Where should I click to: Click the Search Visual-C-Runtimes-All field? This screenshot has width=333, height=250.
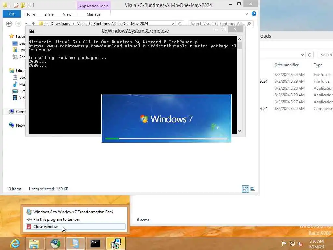(218, 23)
